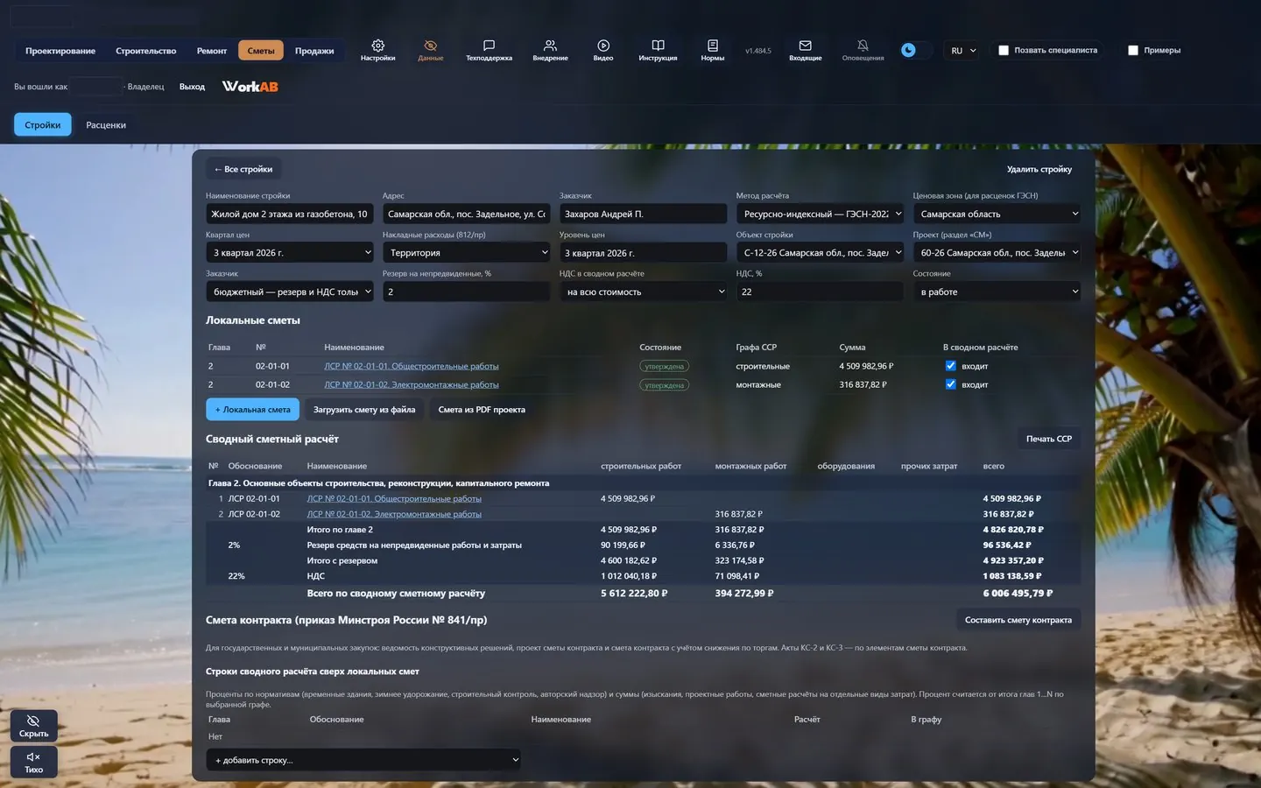This screenshot has height=788, width=1261.
Task: Uncheck входит for estimate 02-01-01
Action: [x=950, y=366]
